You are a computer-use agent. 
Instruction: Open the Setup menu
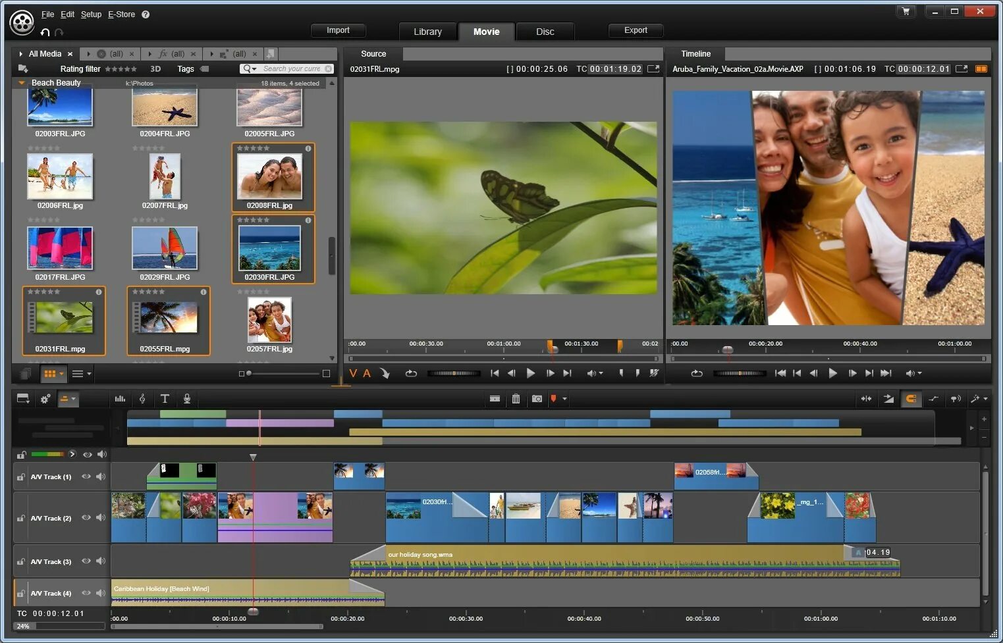[91, 14]
